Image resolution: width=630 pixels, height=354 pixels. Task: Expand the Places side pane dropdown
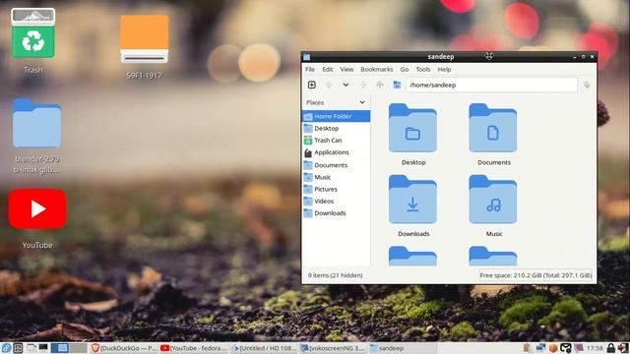click(x=362, y=102)
